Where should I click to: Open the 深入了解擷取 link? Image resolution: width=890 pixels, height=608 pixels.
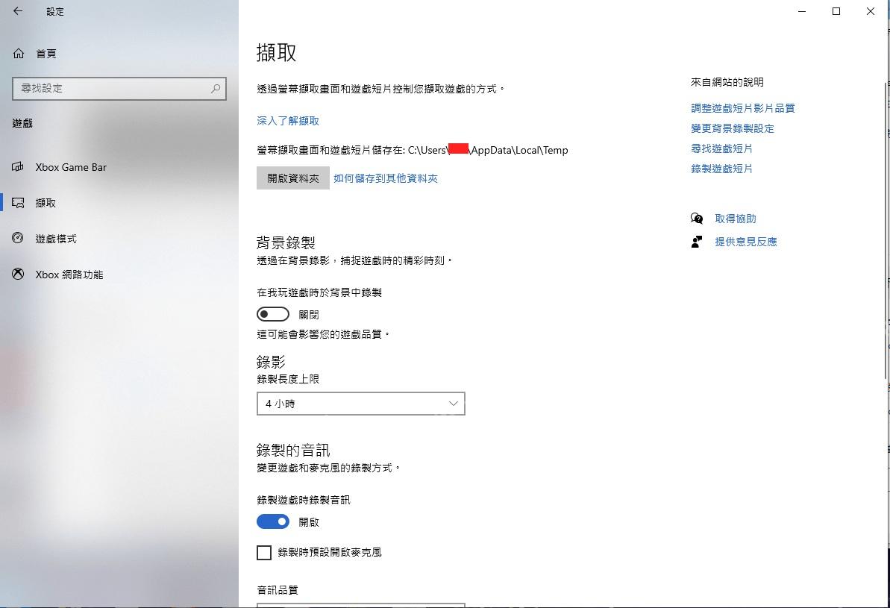[288, 121]
